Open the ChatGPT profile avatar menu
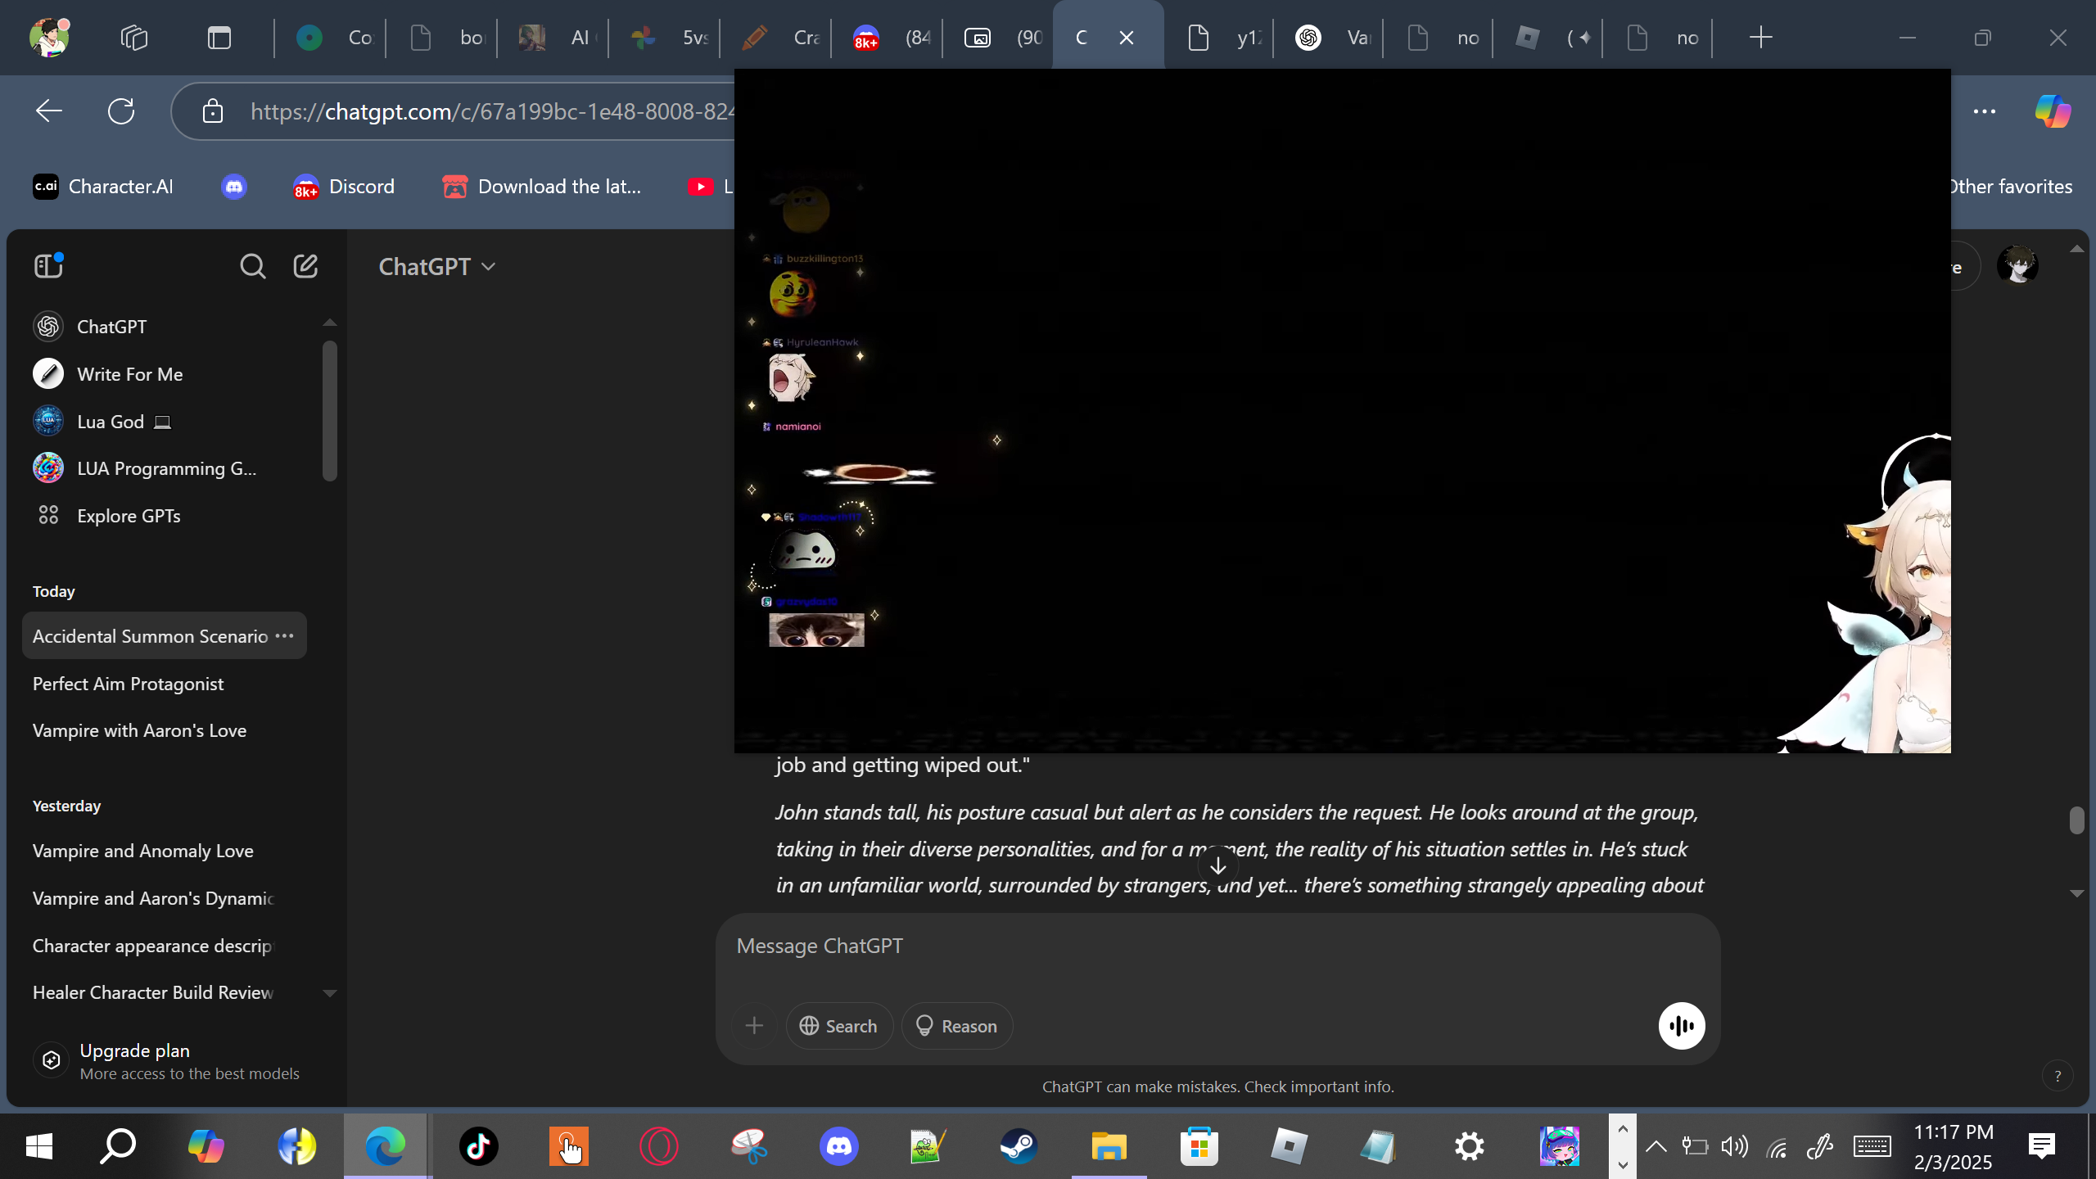Viewport: 2096px width, 1179px height. click(2017, 266)
